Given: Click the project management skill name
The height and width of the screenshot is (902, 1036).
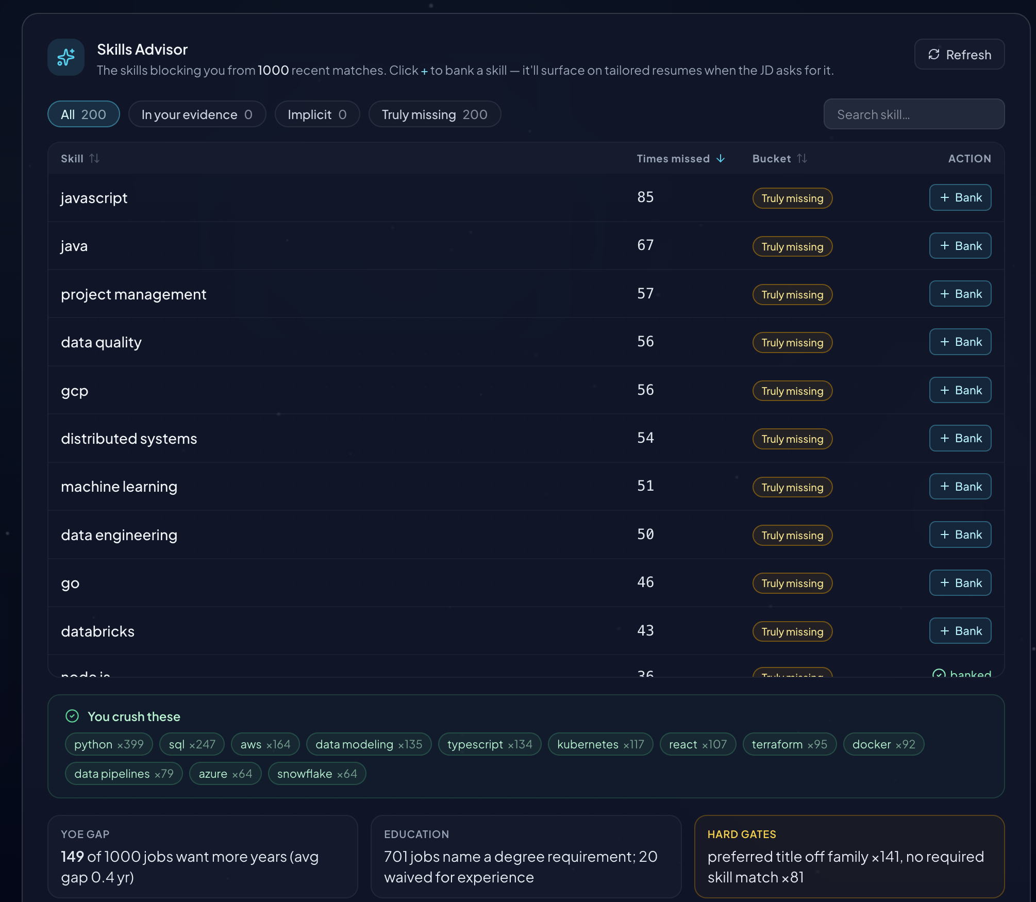Looking at the screenshot, I should click(133, 294).
